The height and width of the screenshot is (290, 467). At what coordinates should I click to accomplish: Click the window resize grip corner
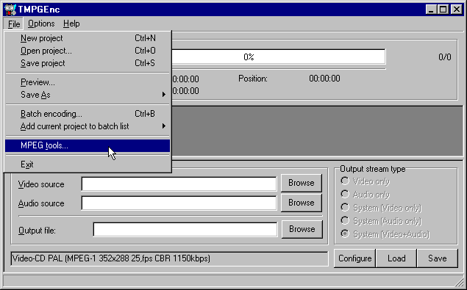(459, 282)
